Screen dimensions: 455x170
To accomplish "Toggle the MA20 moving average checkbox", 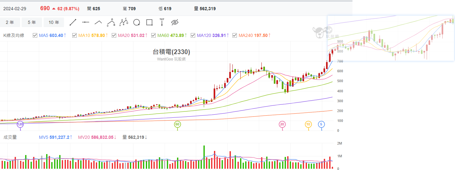I will click(x=114, y=35).
